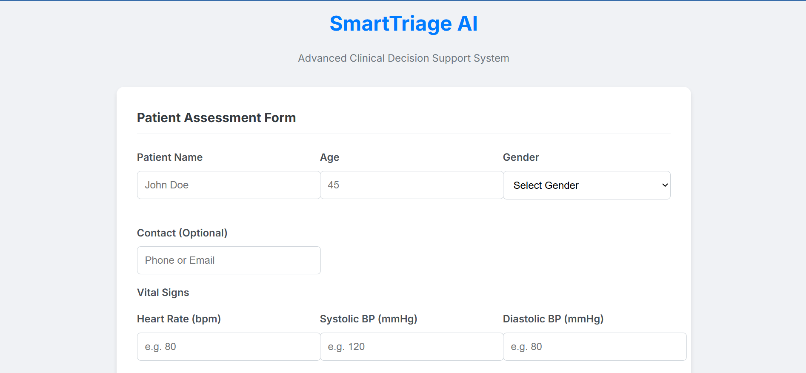
Task: Click the Patient Name input field
Action: pyautogui.click(x=229, y=185)
